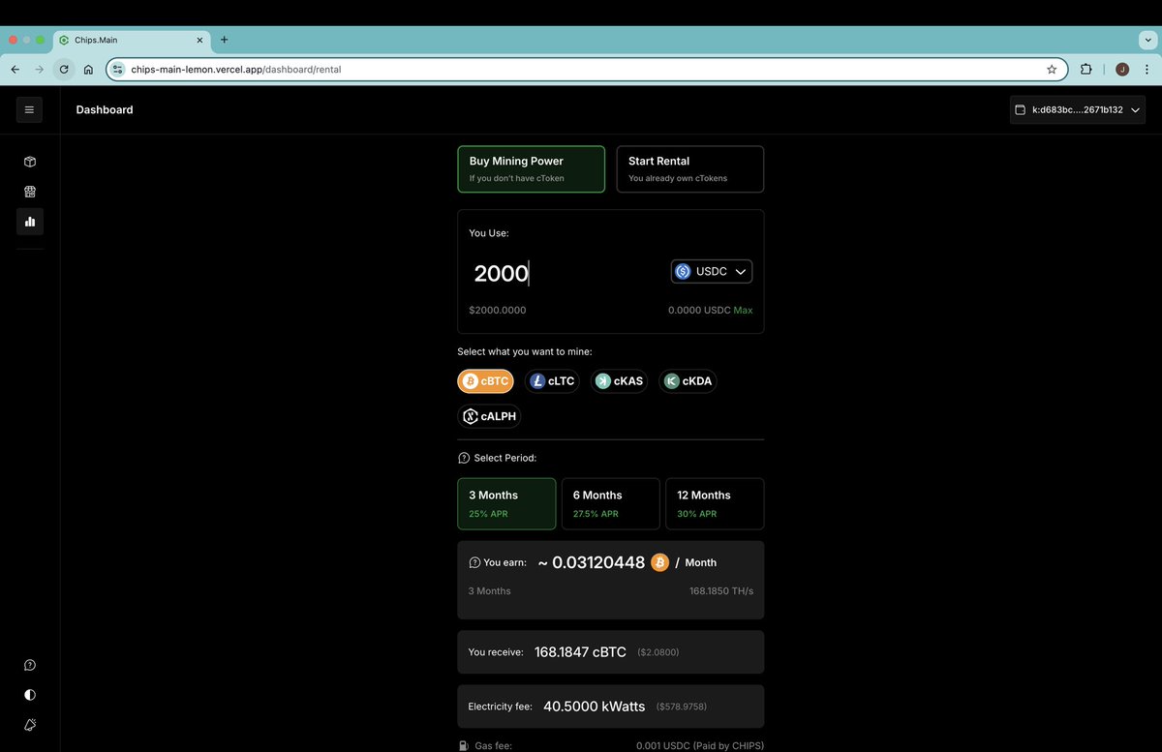Go to browser home page
1162x752 pixels.
88,70
